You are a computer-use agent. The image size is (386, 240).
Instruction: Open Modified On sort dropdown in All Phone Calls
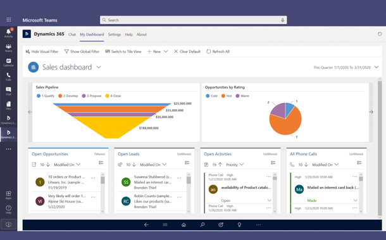325,165
